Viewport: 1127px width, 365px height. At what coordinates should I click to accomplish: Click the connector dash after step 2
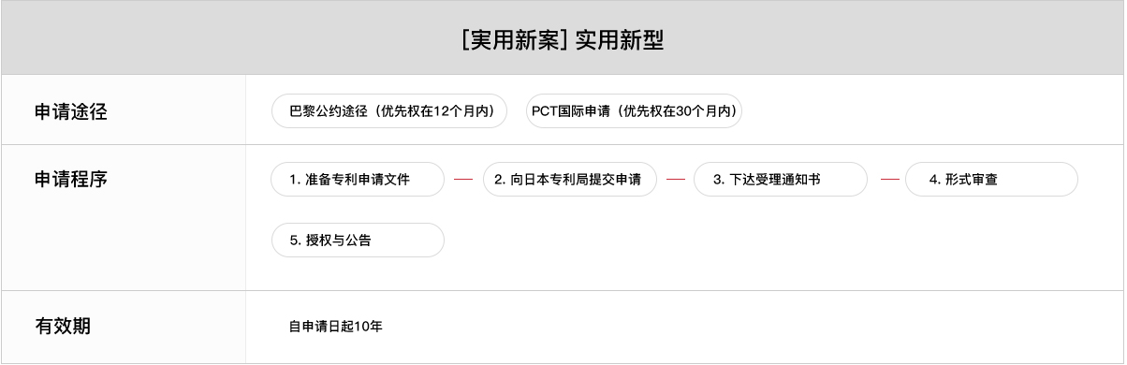pyautogui.click(x=676, y=179)
